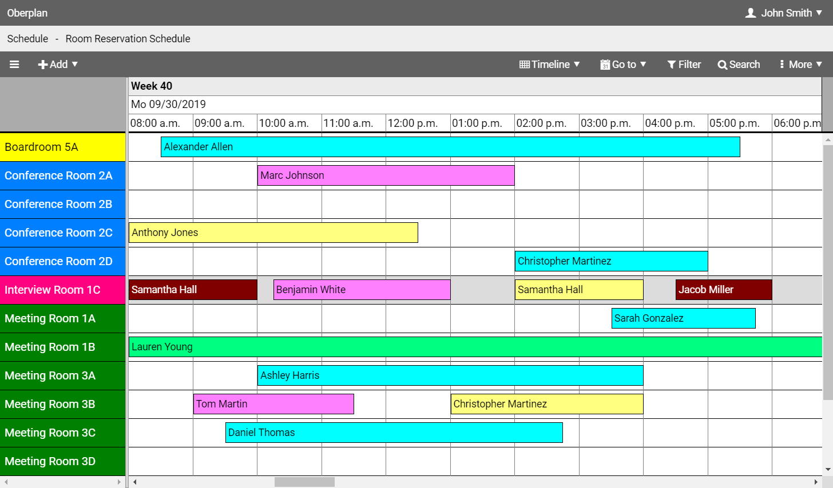Click the user profile icon
Viewport: 833px width, 488px height.
pyautogui.click(x=750, y=13)
